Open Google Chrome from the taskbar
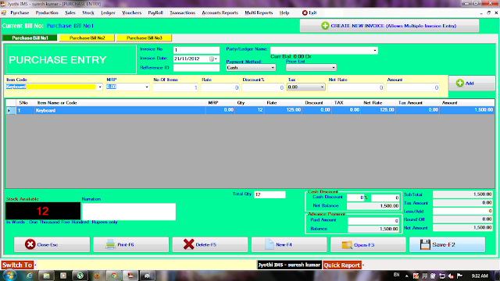This screenshot has width=500, height=281. click(114, 276)
